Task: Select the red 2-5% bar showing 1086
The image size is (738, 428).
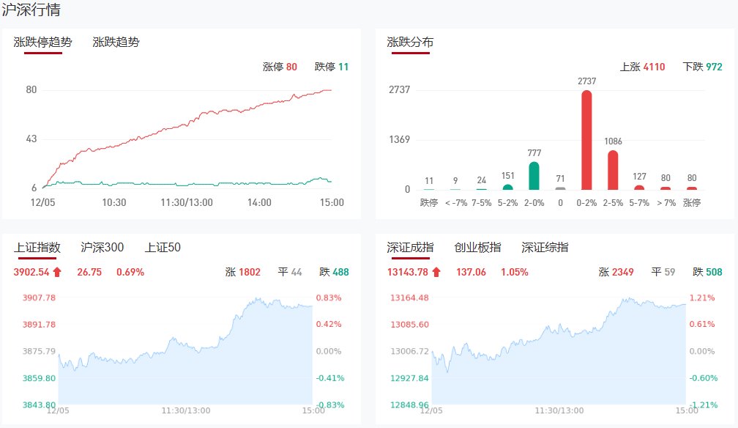Action: pos(613,169)
